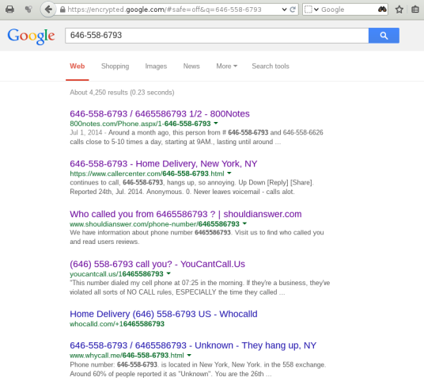
Task: Open the Whocalld Home Delivery result
Action: point(164,314)
